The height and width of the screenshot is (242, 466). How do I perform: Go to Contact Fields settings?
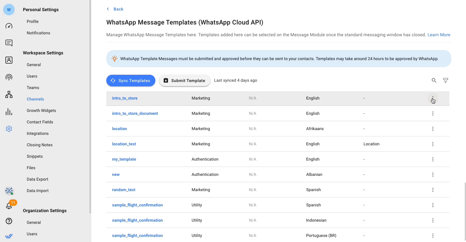[x=40, y=122]
